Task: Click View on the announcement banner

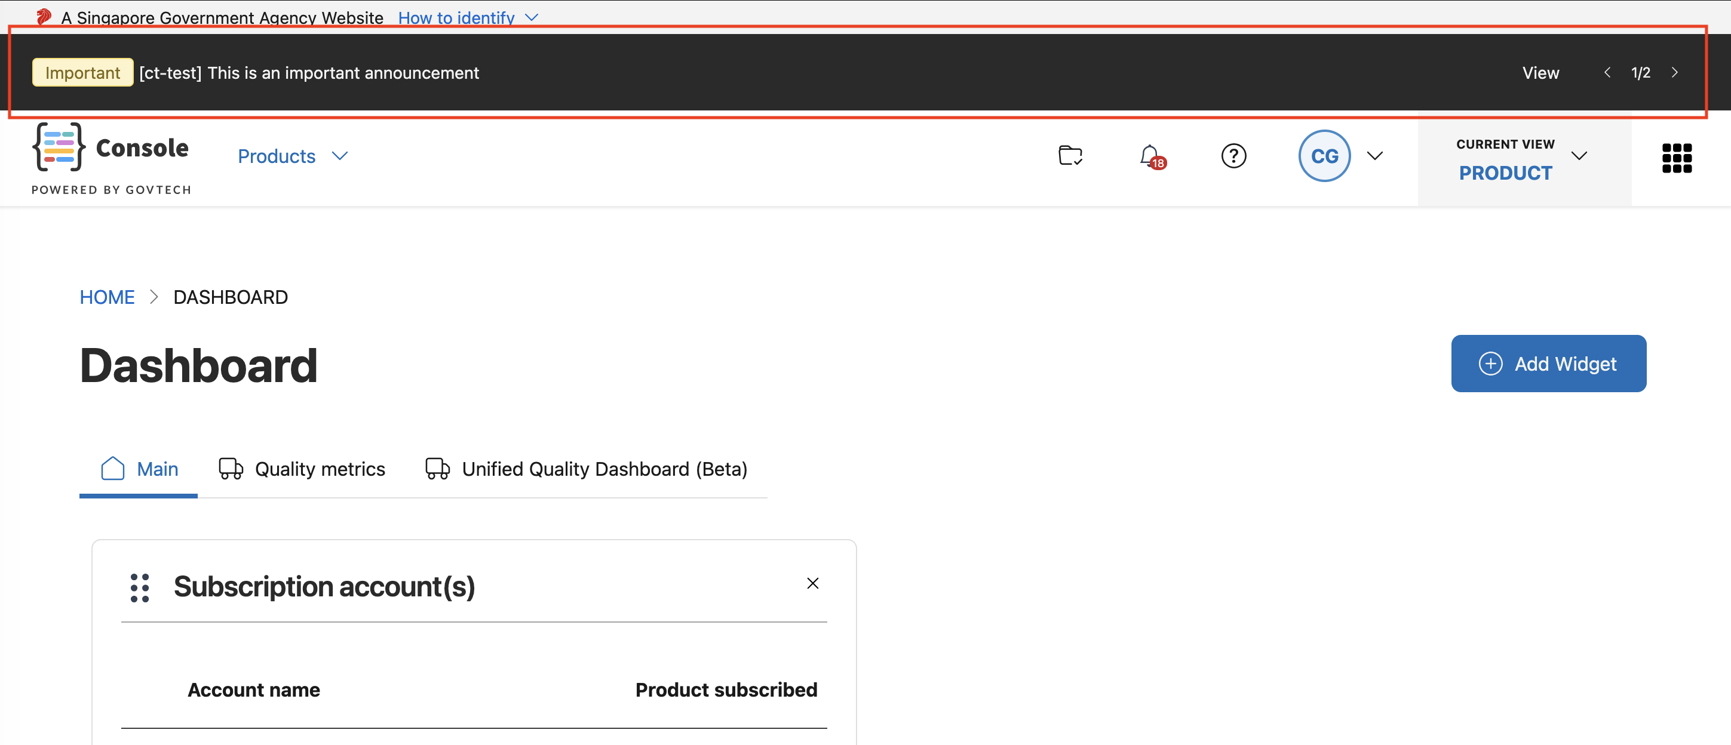Action: (x=1540, y=73)
